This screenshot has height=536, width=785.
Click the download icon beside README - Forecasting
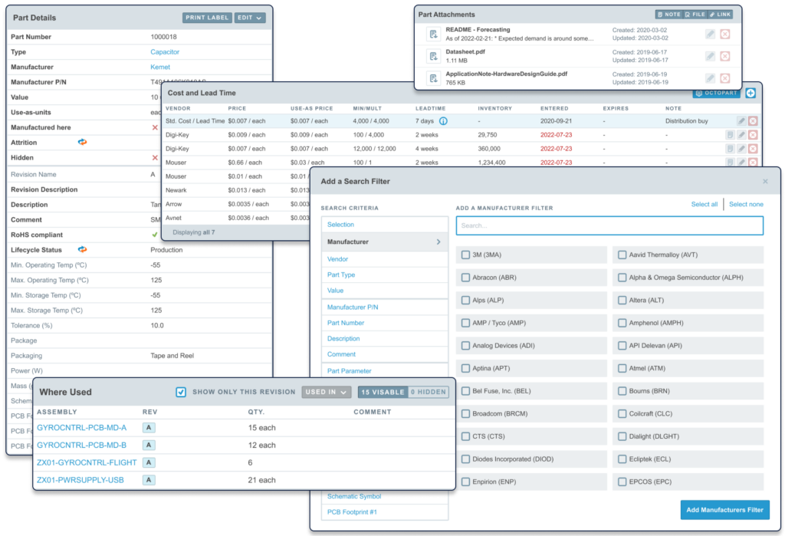point(433,34)
